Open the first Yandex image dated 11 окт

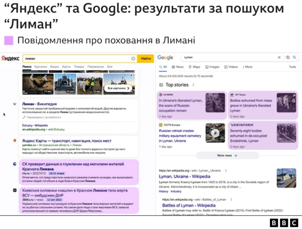pos(38,84)
